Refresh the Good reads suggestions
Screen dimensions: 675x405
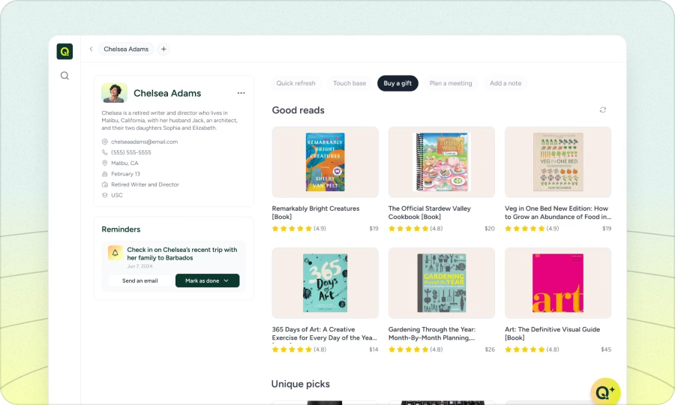603,109
